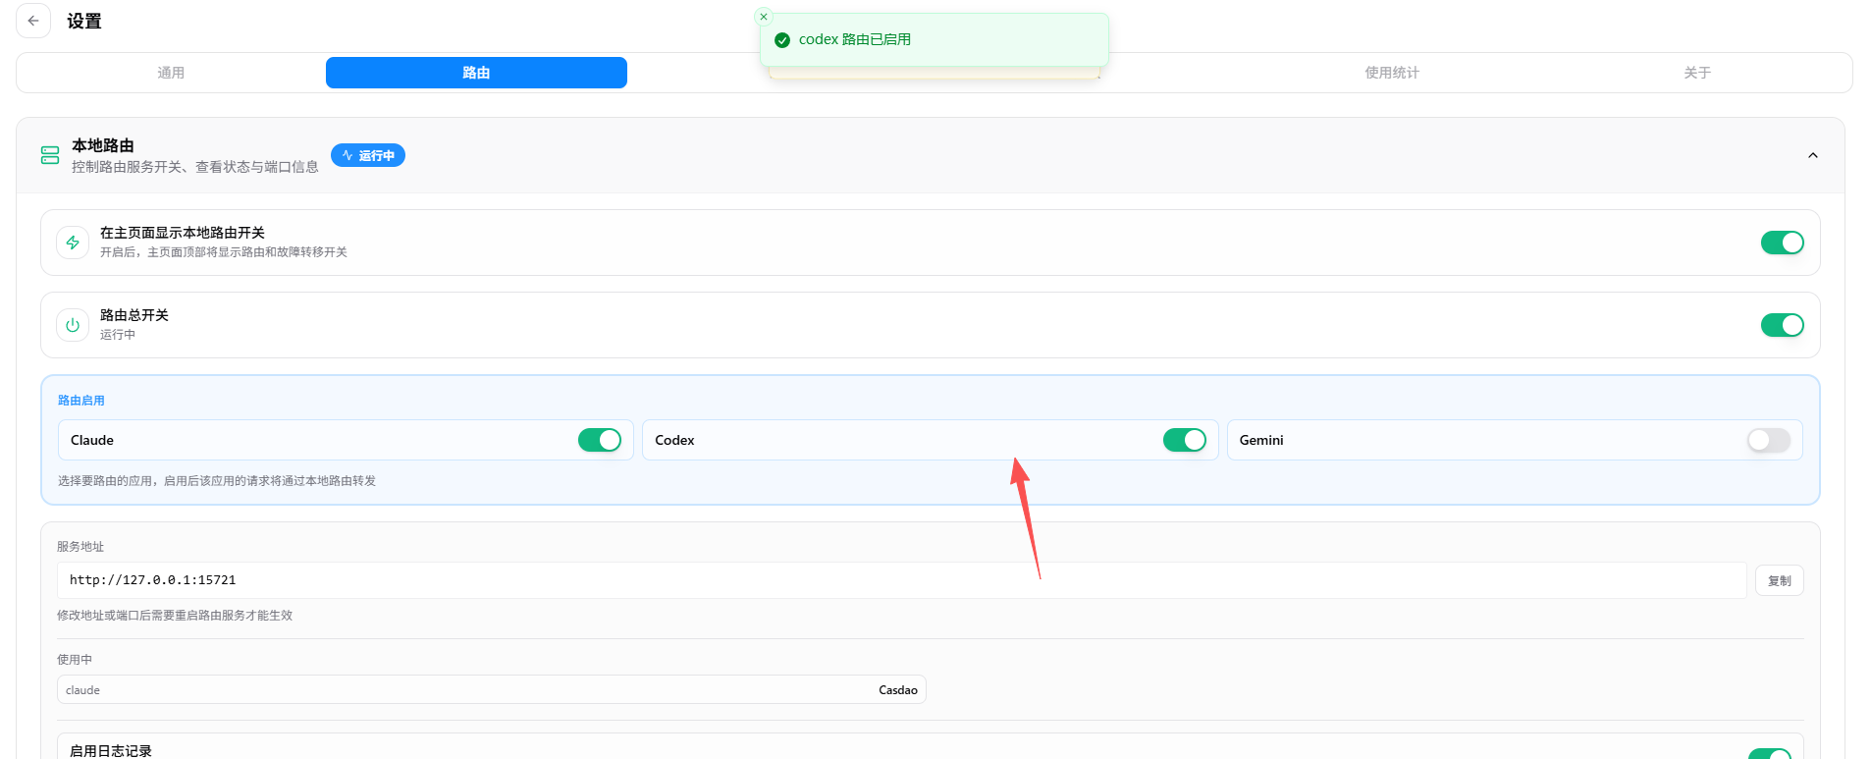This screenshot has width=1871, height=759.
Task: Switch to the 通用 tab
Action: [171, 73]
